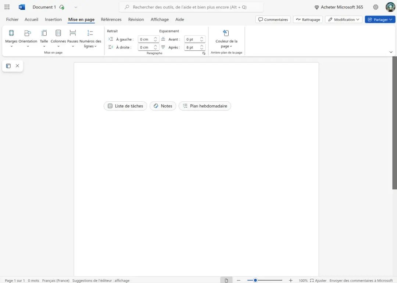
Task: Select the Liste de tâches suggestion
Action: (x=125, y=106)
